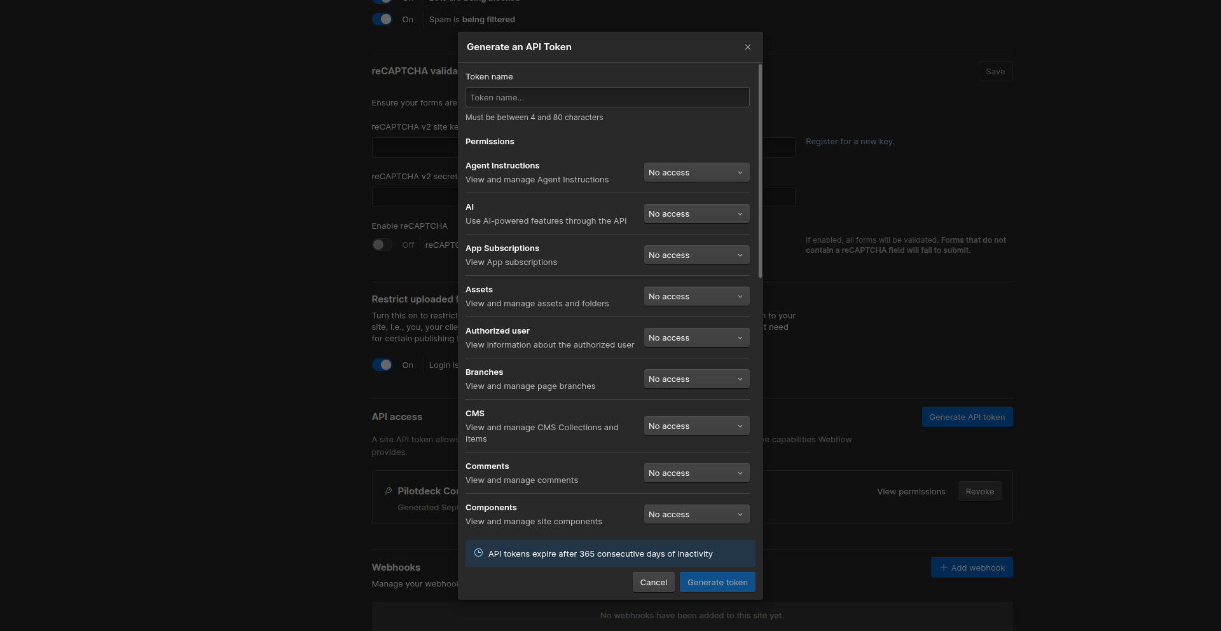Close the Generate an API Token dialog
The width and height of the screenshot is (1221, 631).
coord(748,47)
